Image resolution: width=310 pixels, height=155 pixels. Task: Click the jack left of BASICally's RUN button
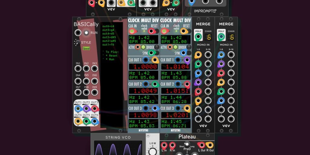pyautogui.click(x=78, y=33)
